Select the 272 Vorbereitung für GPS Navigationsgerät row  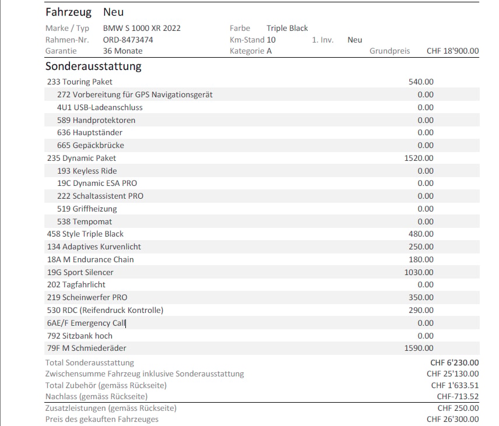[262, 94]
